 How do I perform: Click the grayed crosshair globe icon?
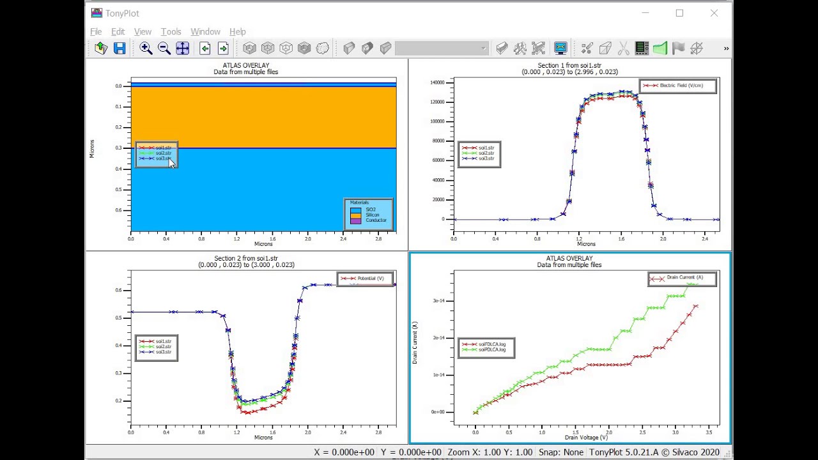pos(697,48)
